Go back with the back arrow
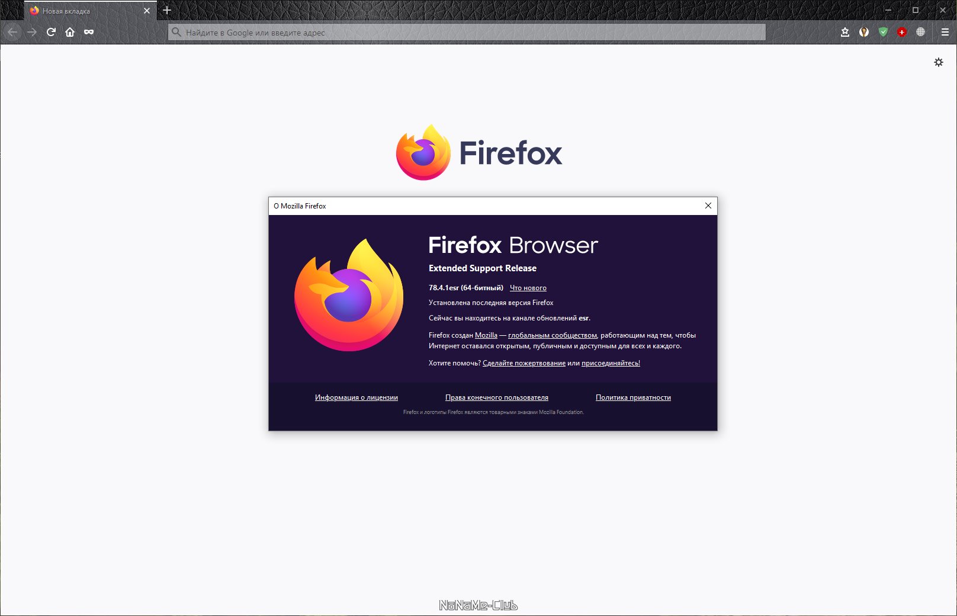The width and height of the screenshot is (957, 616). coord(12,32)
